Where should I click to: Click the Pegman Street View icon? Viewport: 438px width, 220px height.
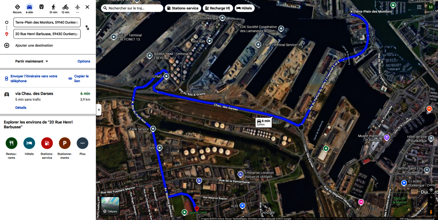[x=431, y=212]
